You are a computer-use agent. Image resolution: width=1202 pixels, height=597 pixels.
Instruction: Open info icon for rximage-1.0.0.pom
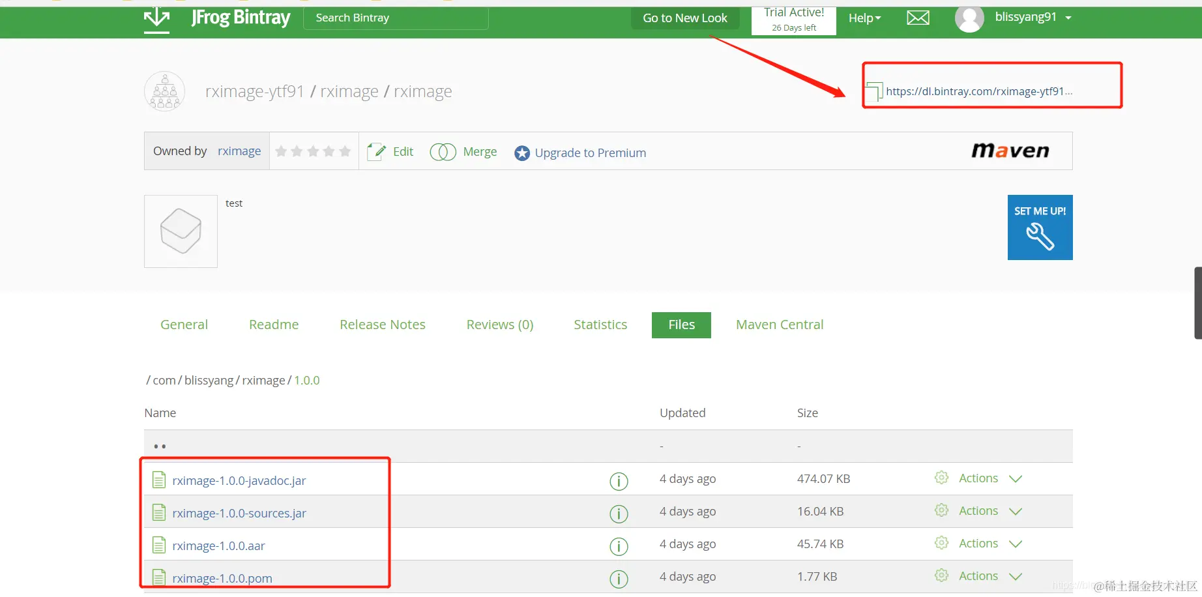[x=619, y=579]
